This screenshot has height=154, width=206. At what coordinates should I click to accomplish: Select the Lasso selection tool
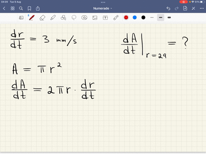pos(74,18)
